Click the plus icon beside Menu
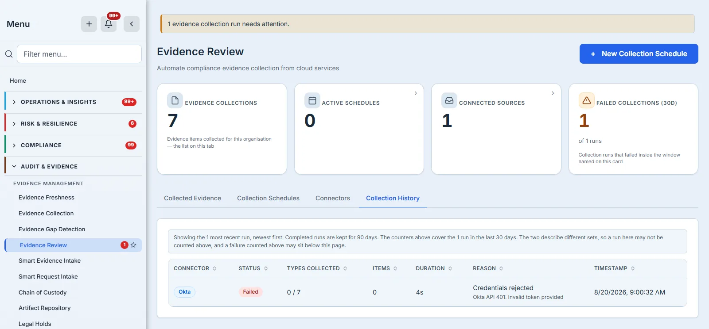The width and height of the screenshot is (709, 329). [x=89, y=24]
